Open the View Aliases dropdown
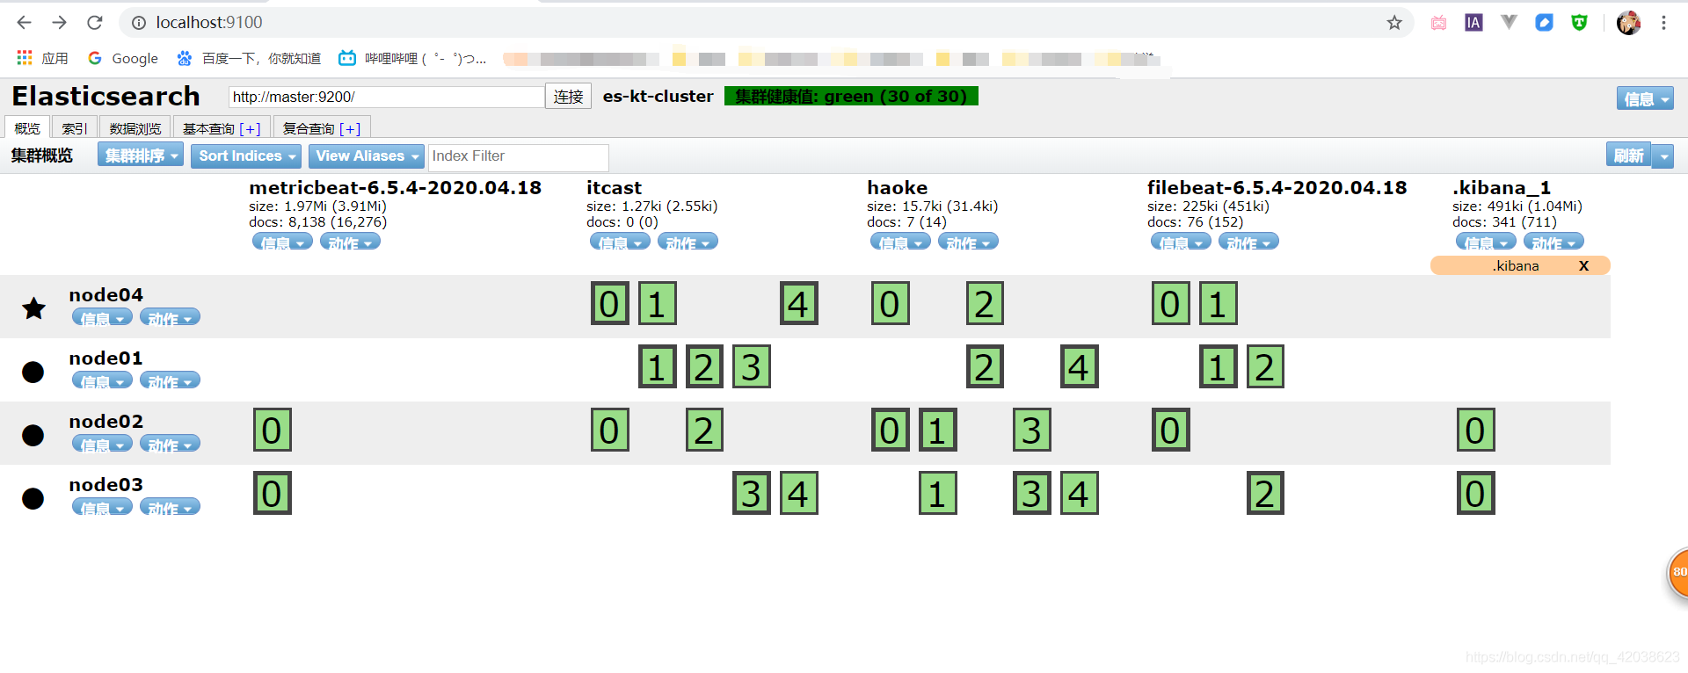This screenshot has height=673, width=1688. pyautogui.click(x=367, y=156)
